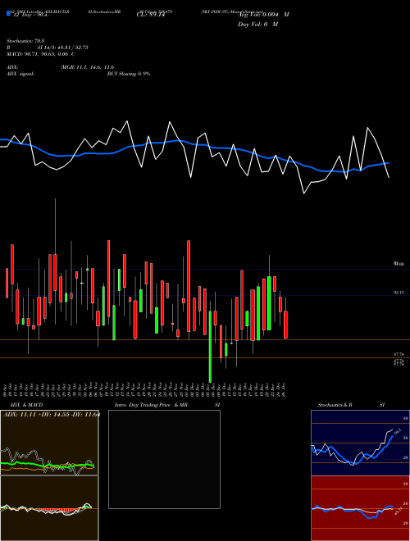Click the '12 Day = 90.4' SMA label
The height and width of the screenshot is (541, 410).
pyautogui.click(x=30, y=15)
